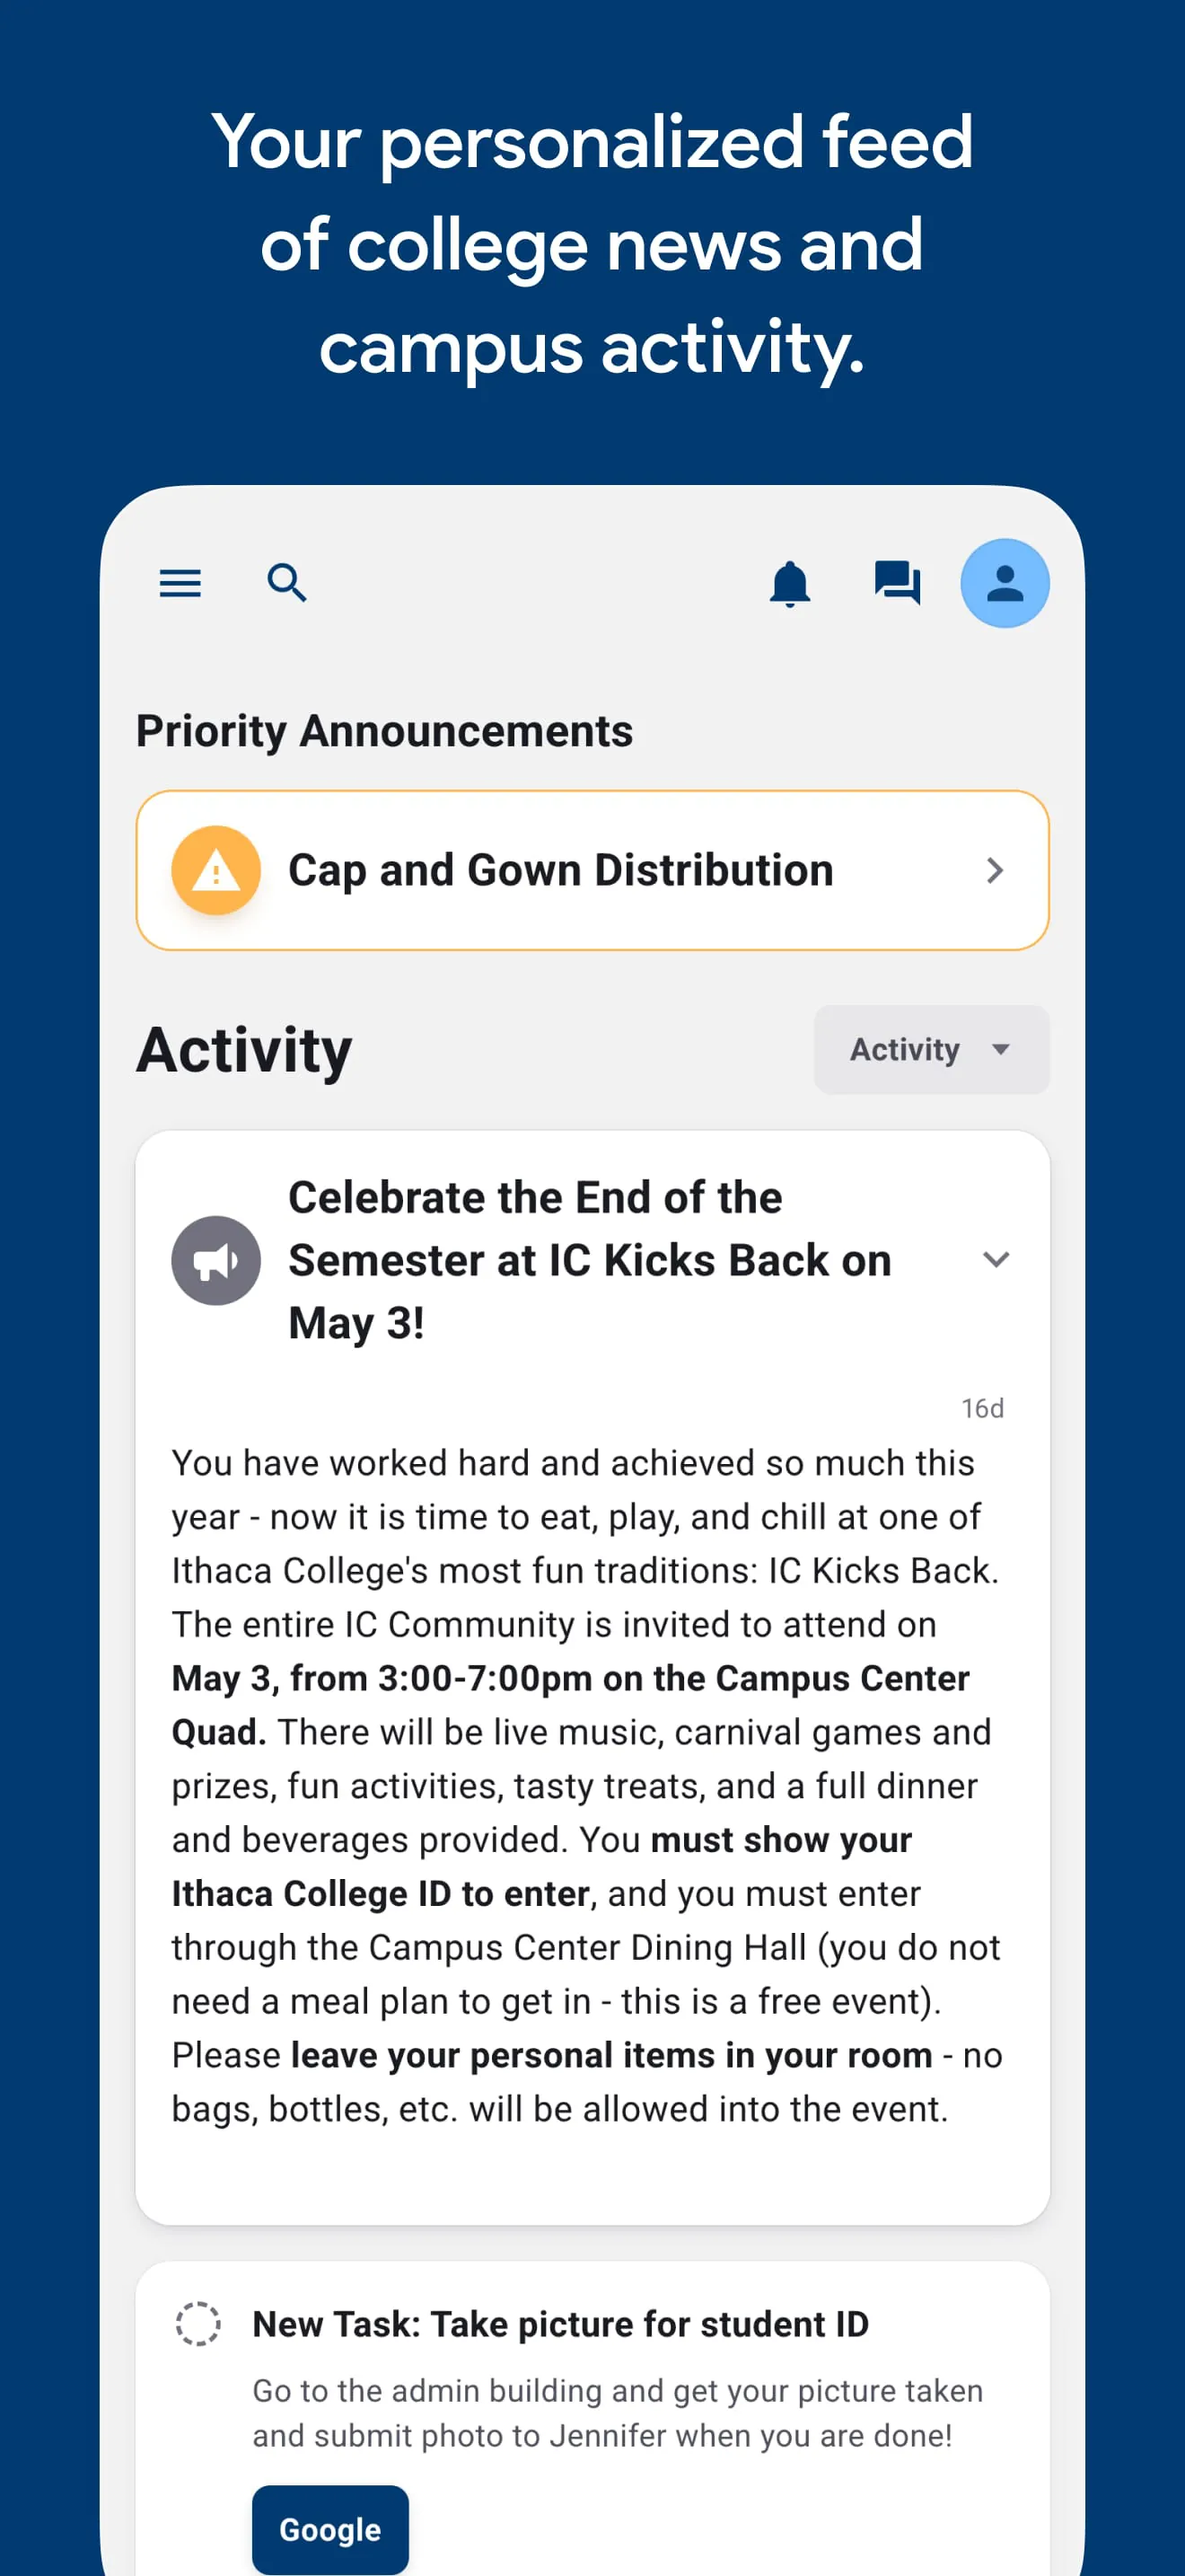This screenshot has height=2576, width=1185.
Task: Tap the student ID task description text
Action: coord(617,2412)
